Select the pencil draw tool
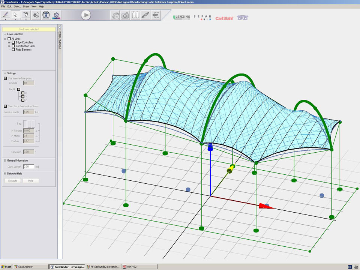Screen dimensions: 360x270 click(6, 15)
